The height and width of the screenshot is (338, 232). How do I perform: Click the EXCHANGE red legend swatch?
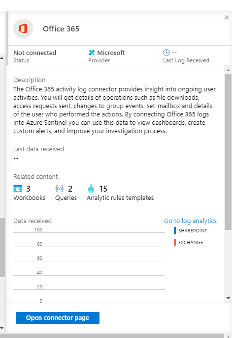pos(175,242)
